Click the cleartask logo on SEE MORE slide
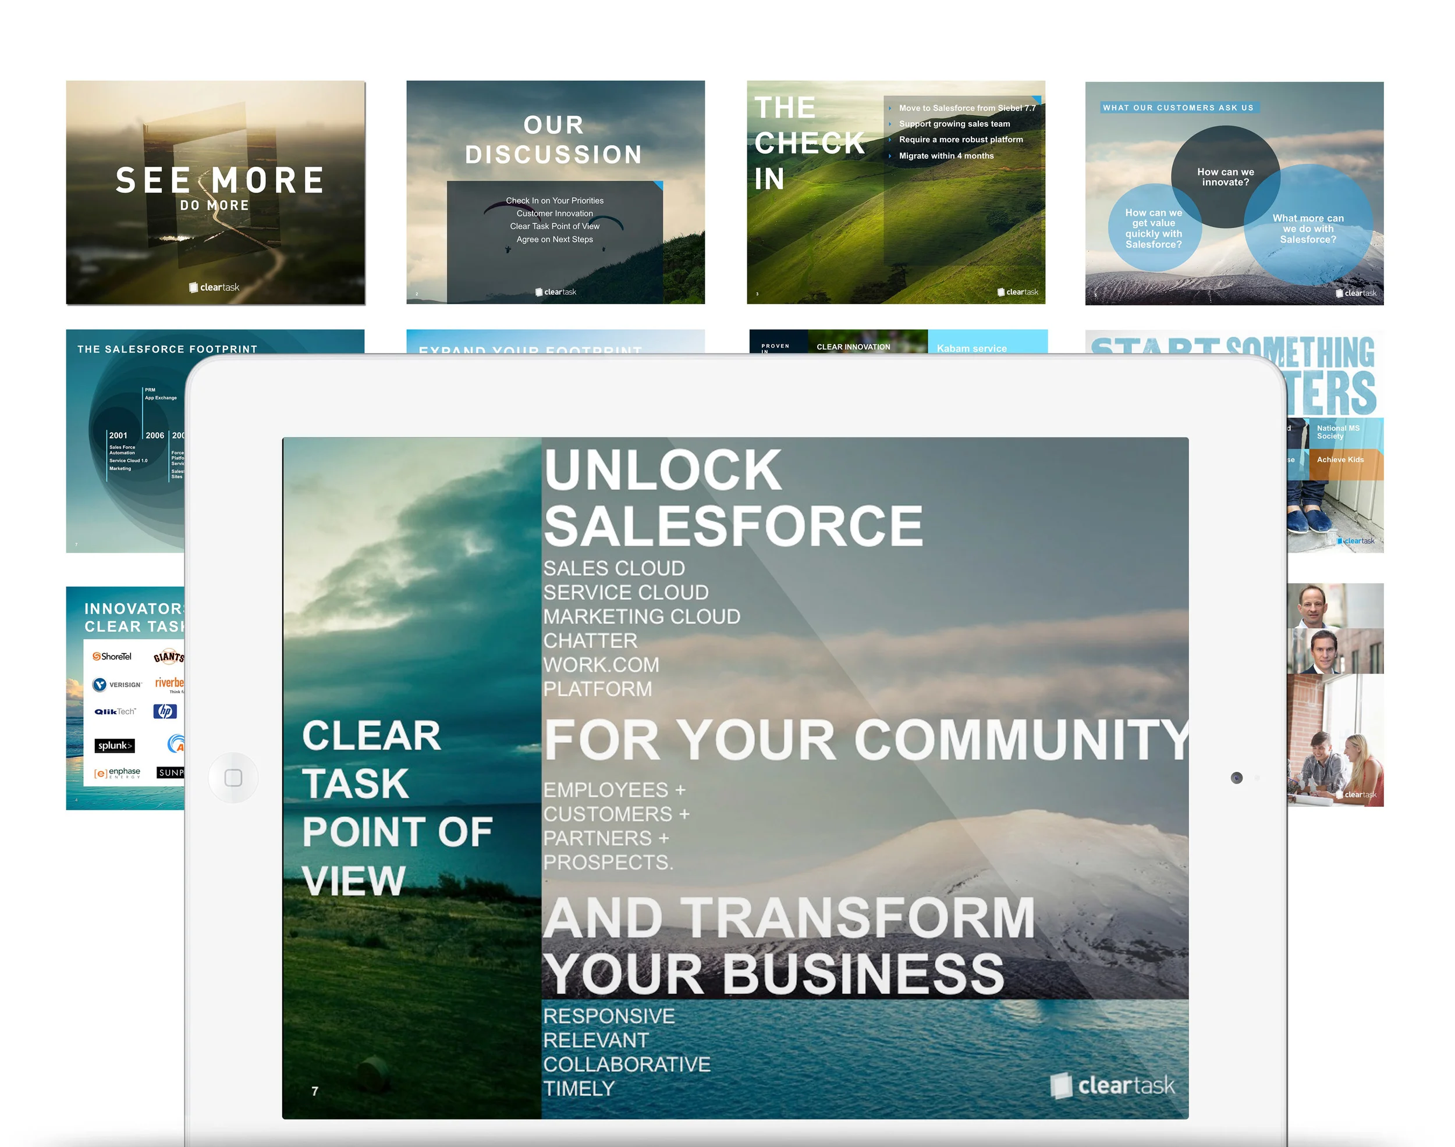 [x=214, y=287]
